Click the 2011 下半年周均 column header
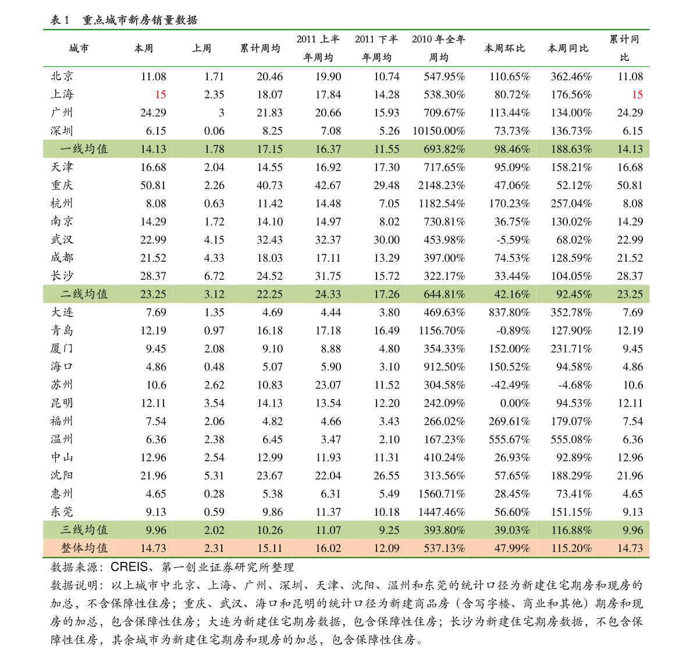The width and height of the screenshot is (693, 659). click(376, 48)
